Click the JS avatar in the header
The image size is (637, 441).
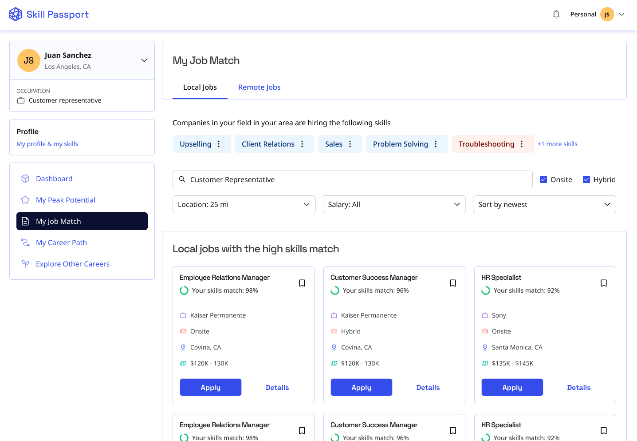[x=607, y=14]
